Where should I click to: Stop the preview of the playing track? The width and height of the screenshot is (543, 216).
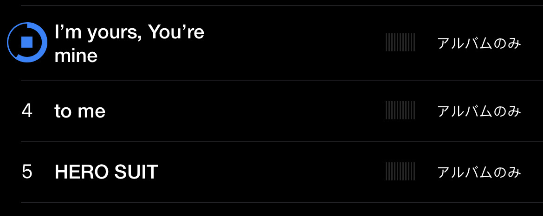27,43
